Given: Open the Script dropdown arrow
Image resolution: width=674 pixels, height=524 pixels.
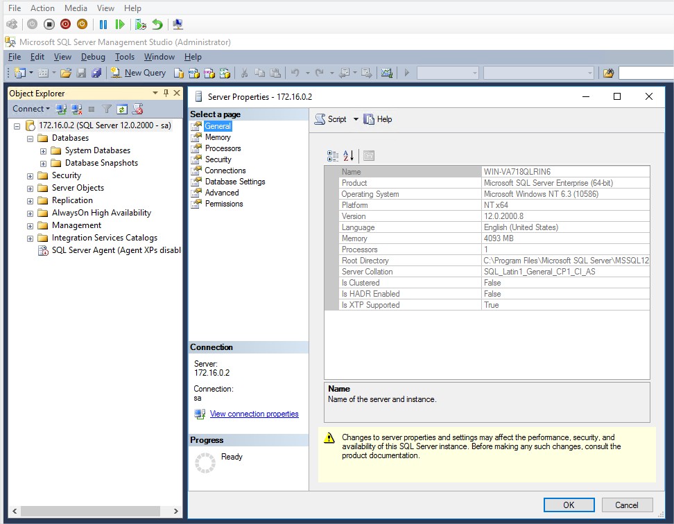Looking at the screenshot, I should (x=356, y=119).
